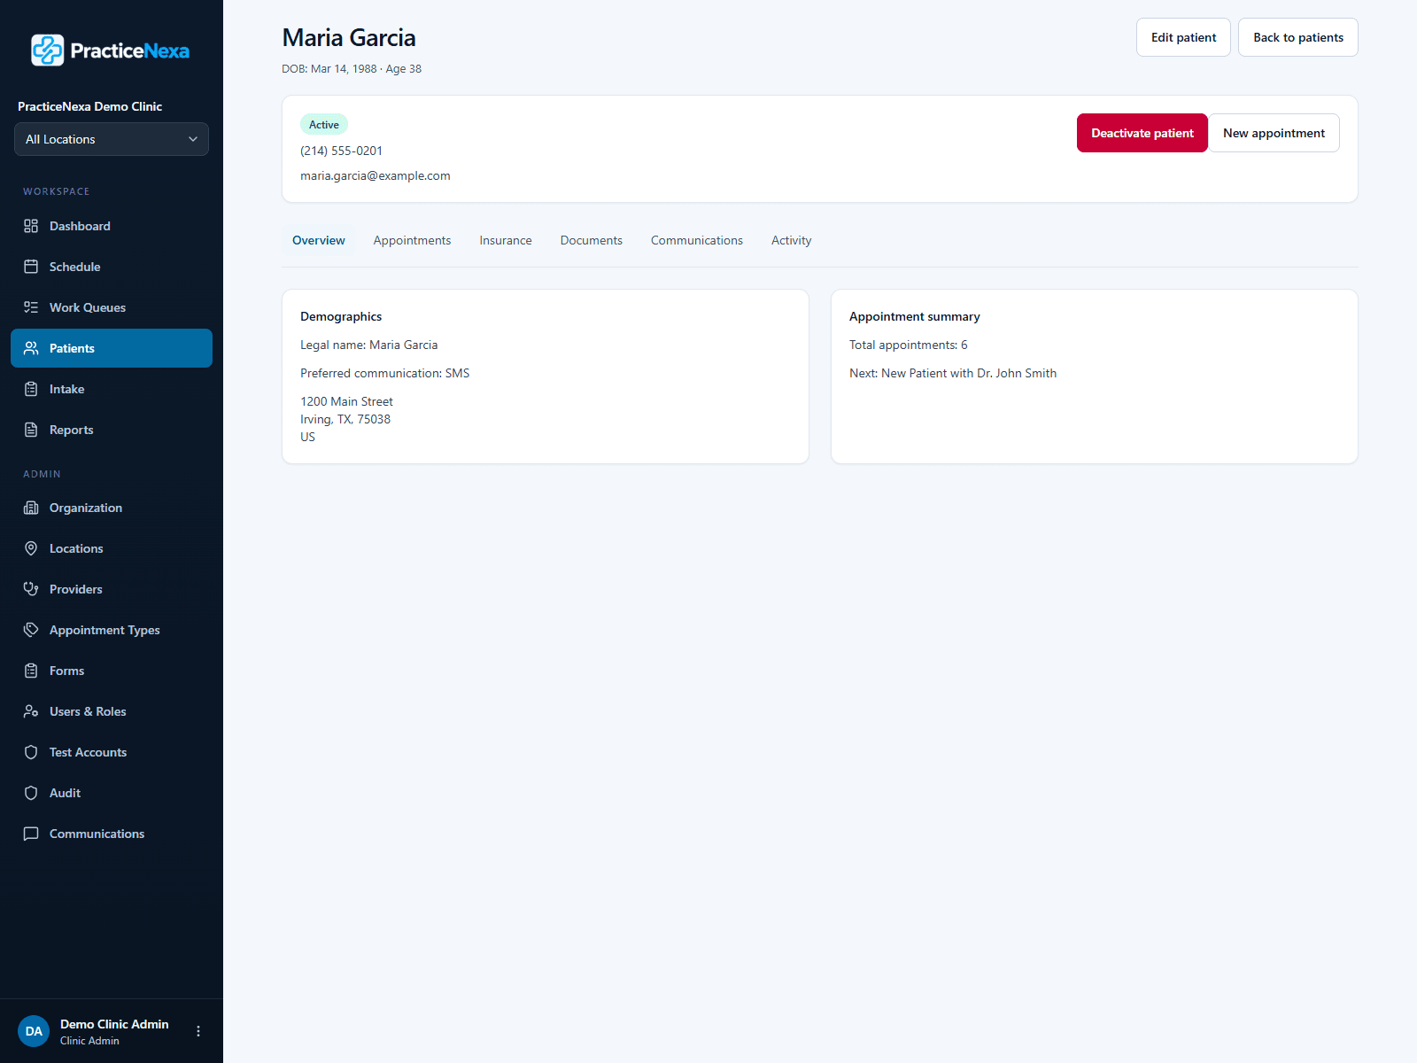Open the user menu three-dot icon

198,1031
